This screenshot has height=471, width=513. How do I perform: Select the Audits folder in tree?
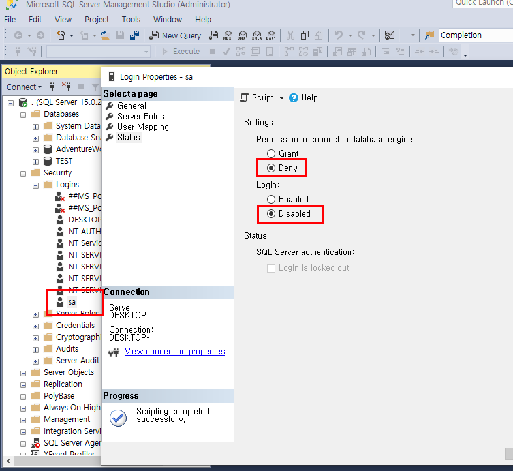[x=67, y=348]
